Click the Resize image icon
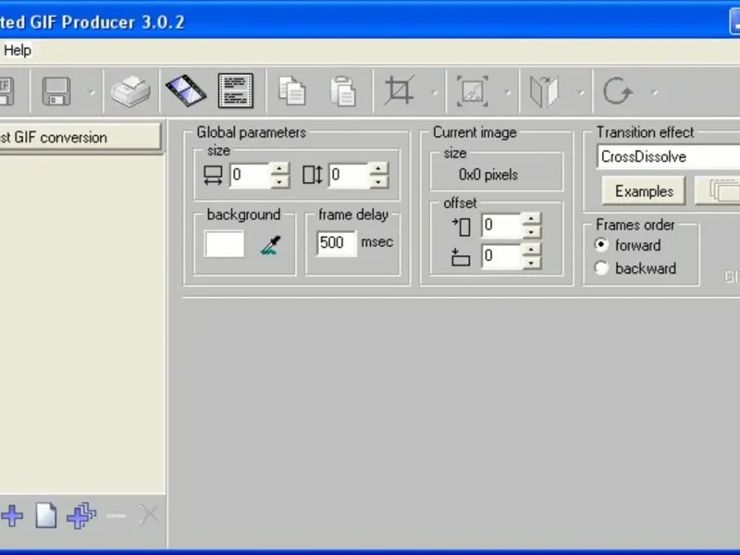The image size is (740, 555). tap(473, 91)
